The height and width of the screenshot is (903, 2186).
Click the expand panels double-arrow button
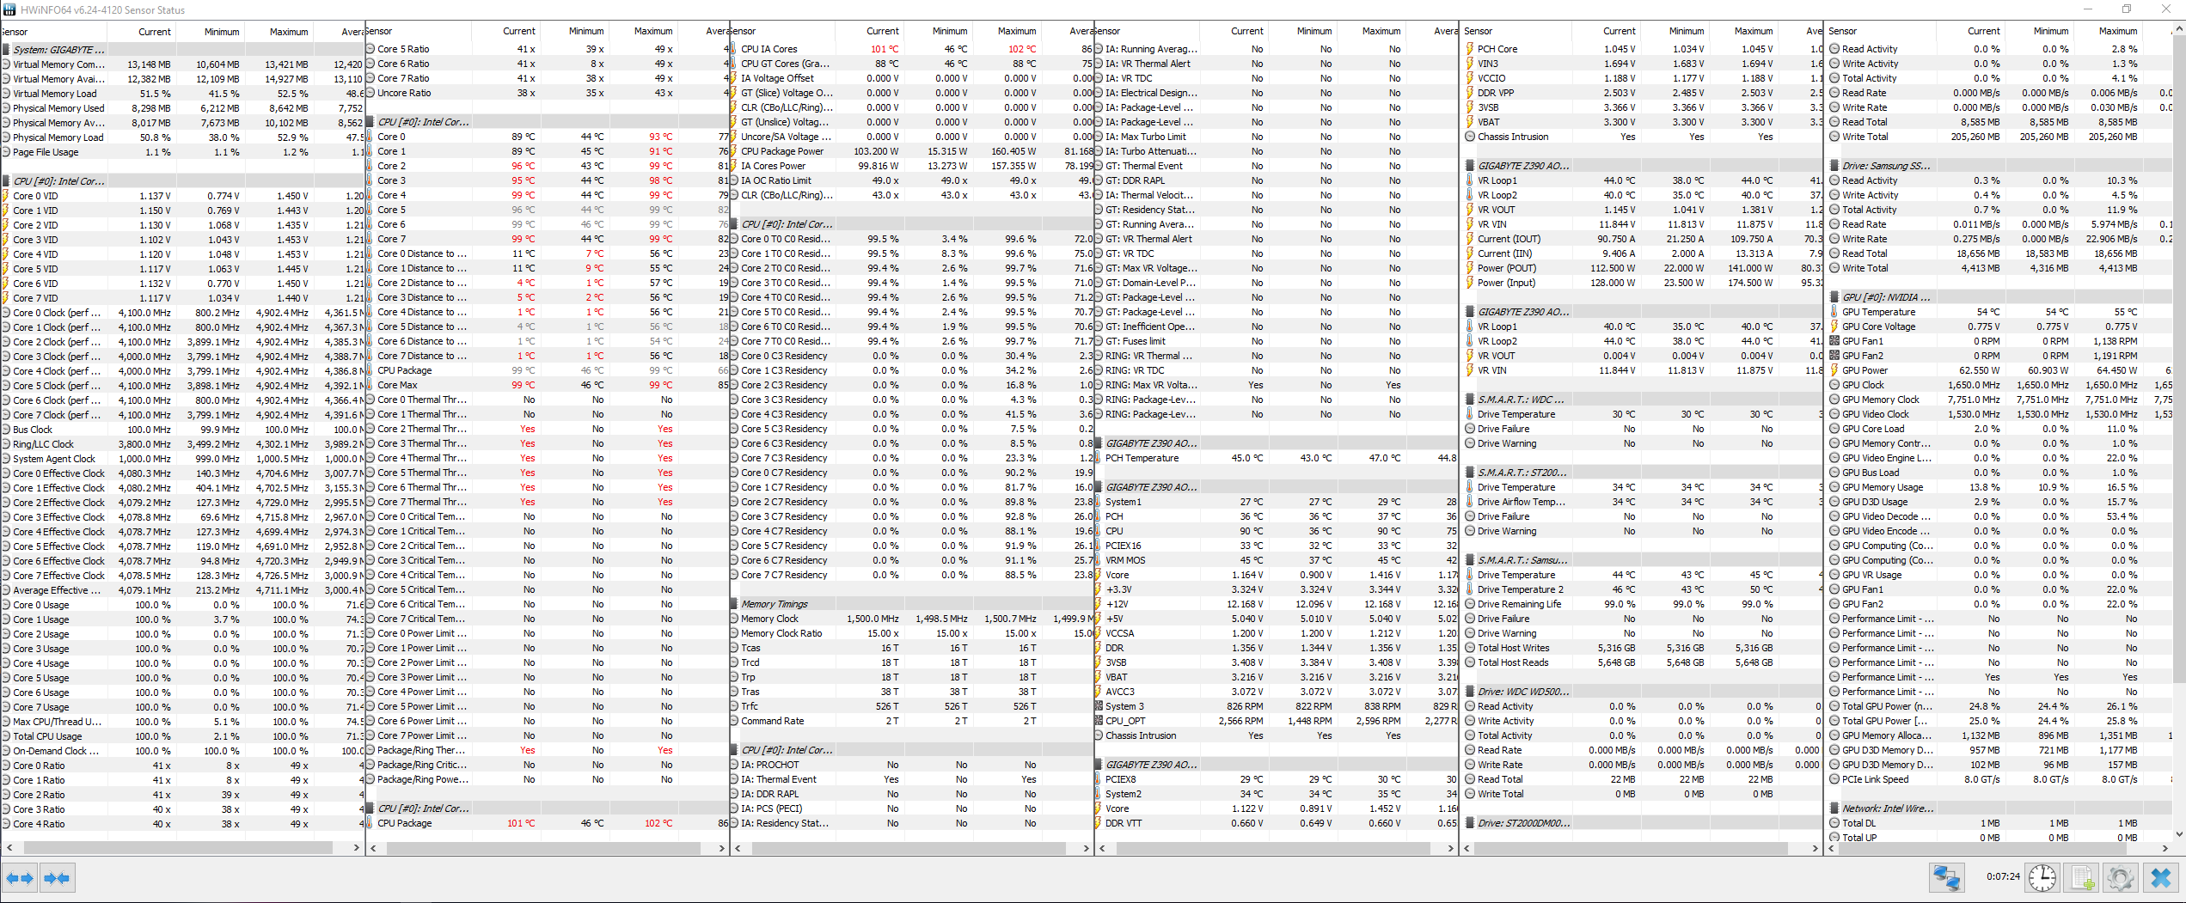20,878
